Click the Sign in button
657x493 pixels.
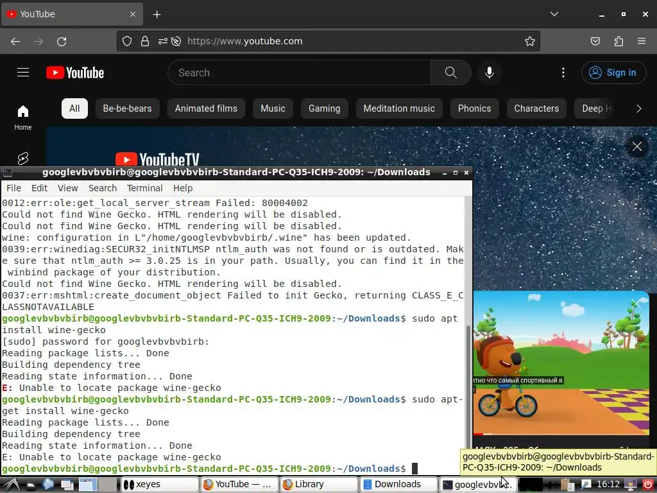click(x=613, y=73)
